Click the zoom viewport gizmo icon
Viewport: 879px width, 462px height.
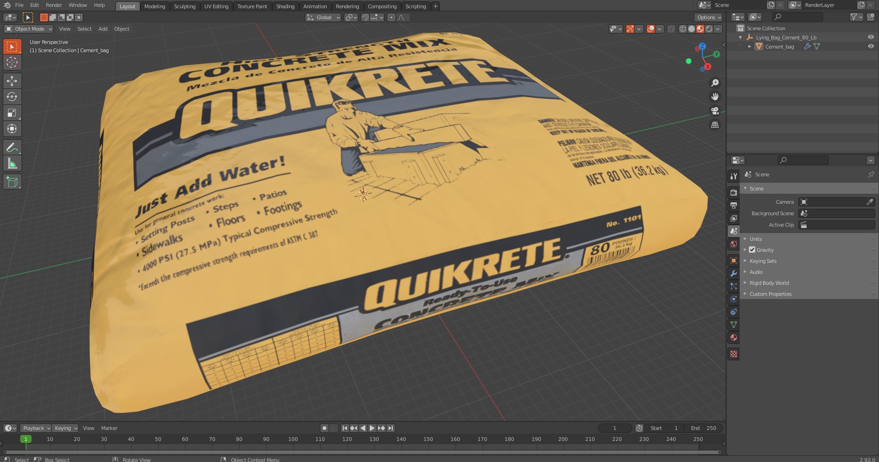point(715,83)
